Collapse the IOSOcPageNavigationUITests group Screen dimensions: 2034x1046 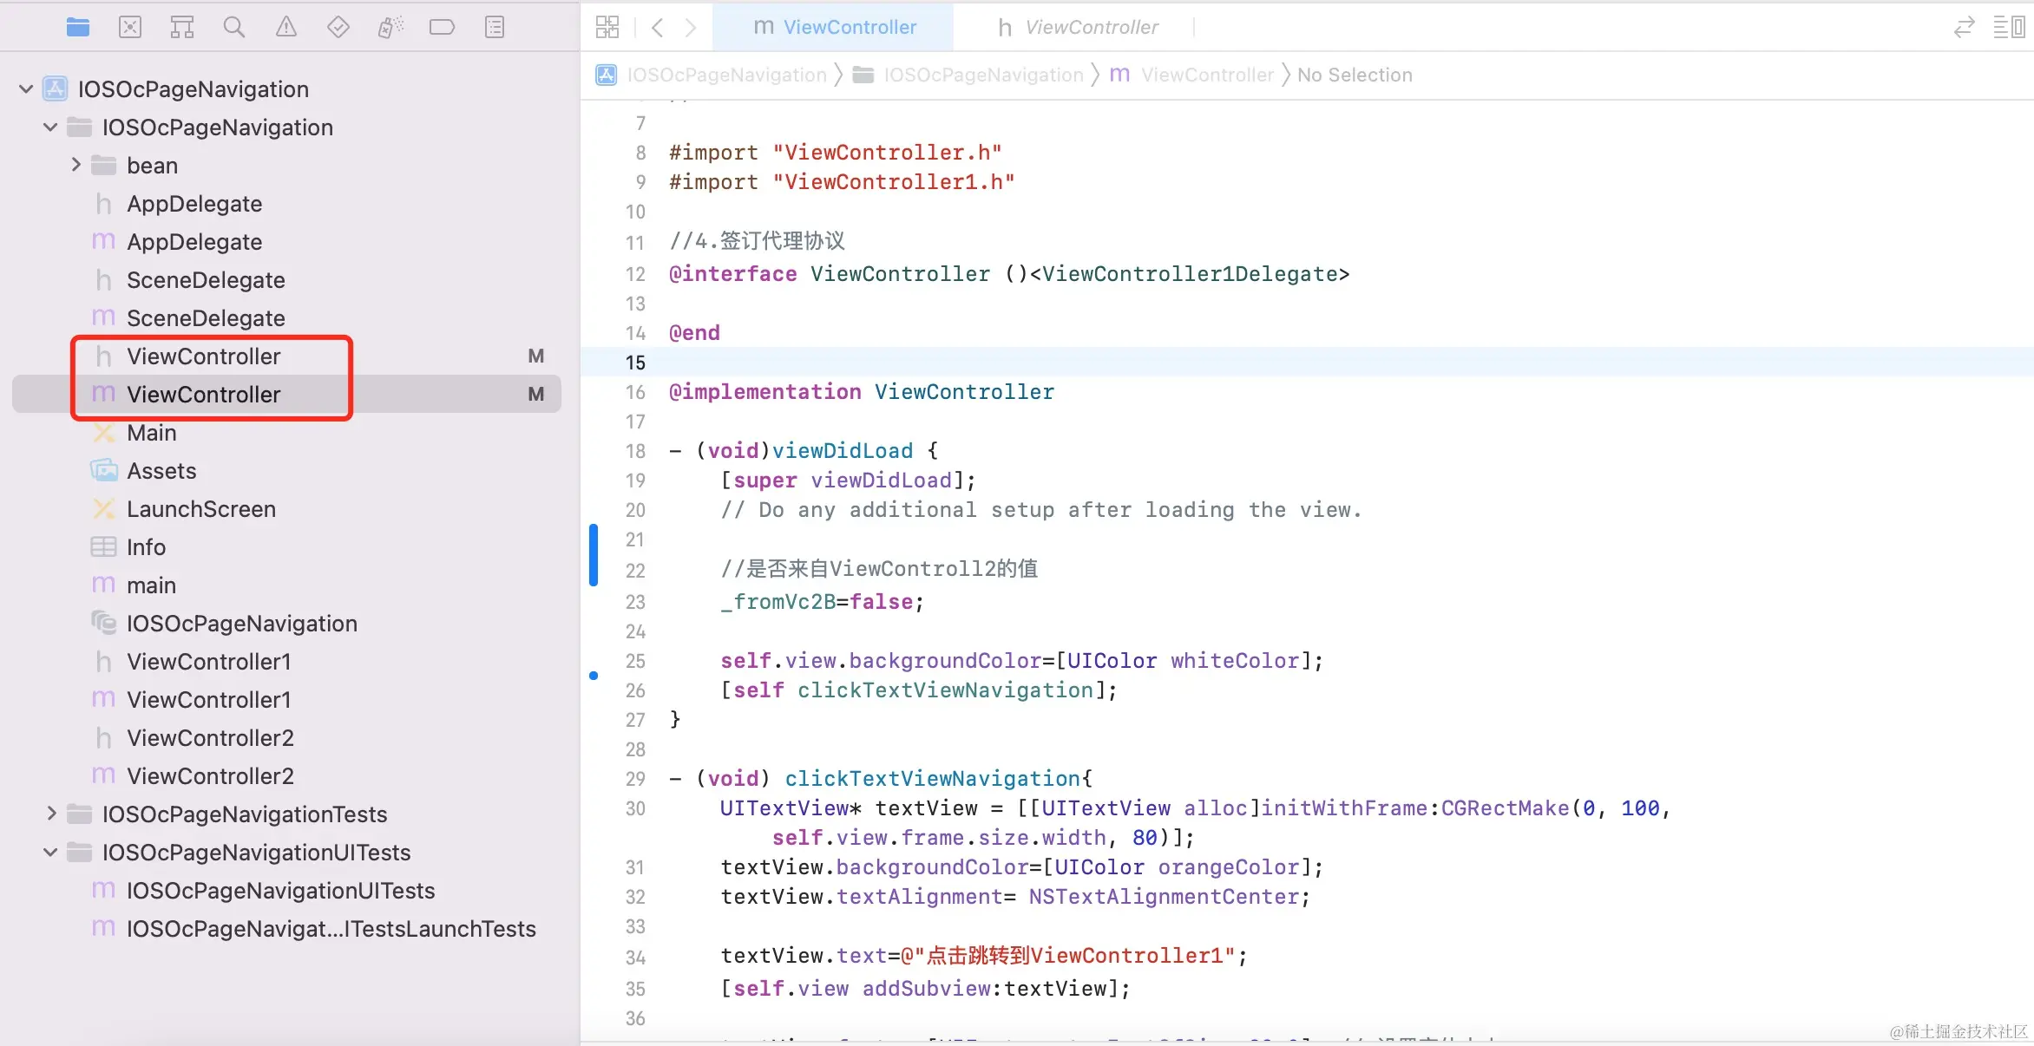point(51,852)
